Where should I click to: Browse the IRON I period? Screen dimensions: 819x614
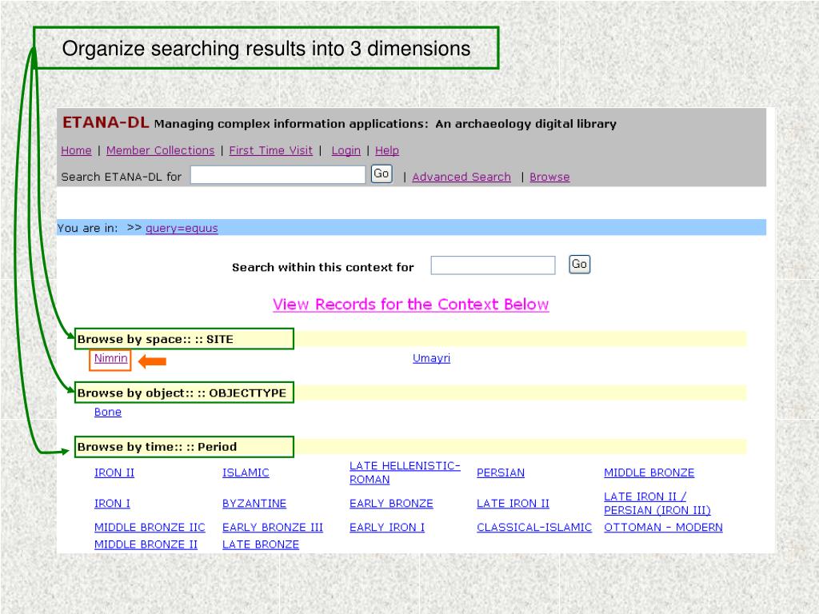click(x=112, y=504)
